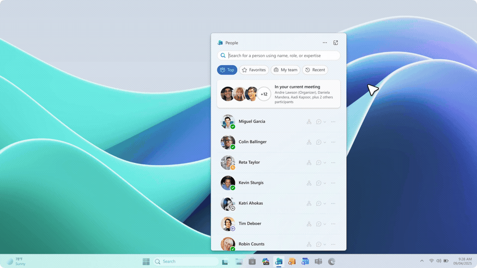
Task: Open the ellipsis menu for Reta Taylor
Action: pos(333,162)
